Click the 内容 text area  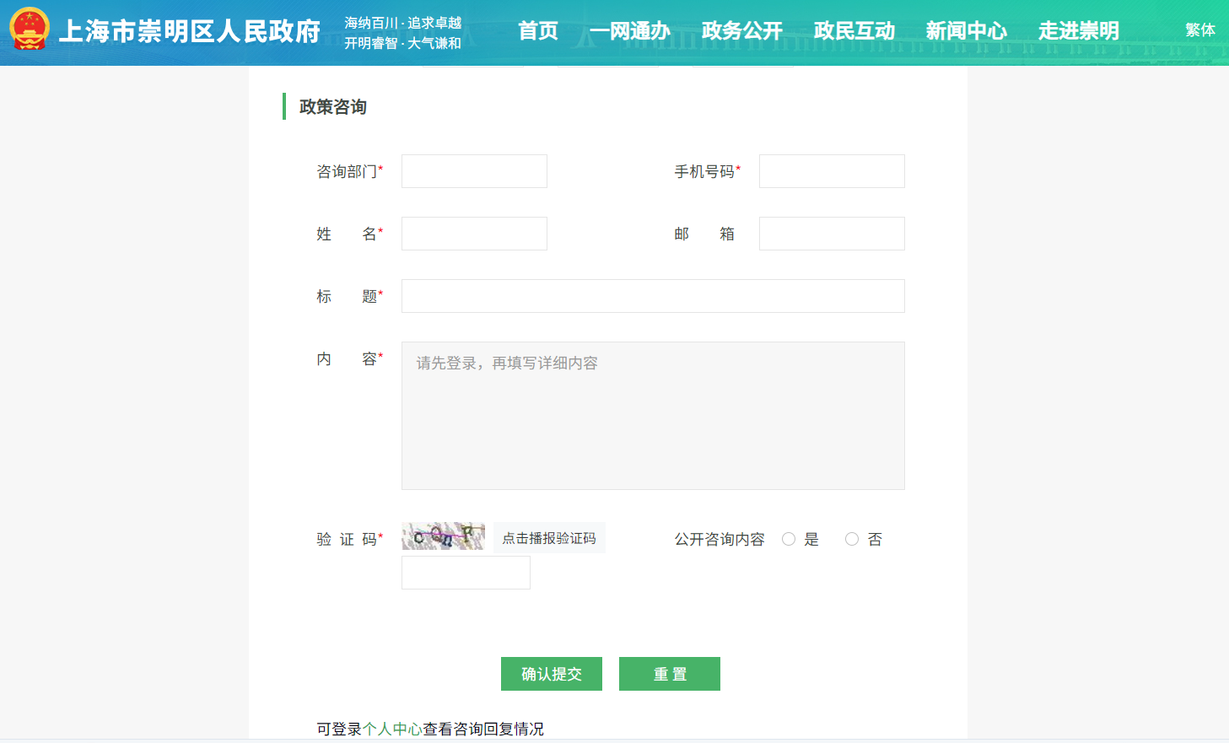click(653, 416)
